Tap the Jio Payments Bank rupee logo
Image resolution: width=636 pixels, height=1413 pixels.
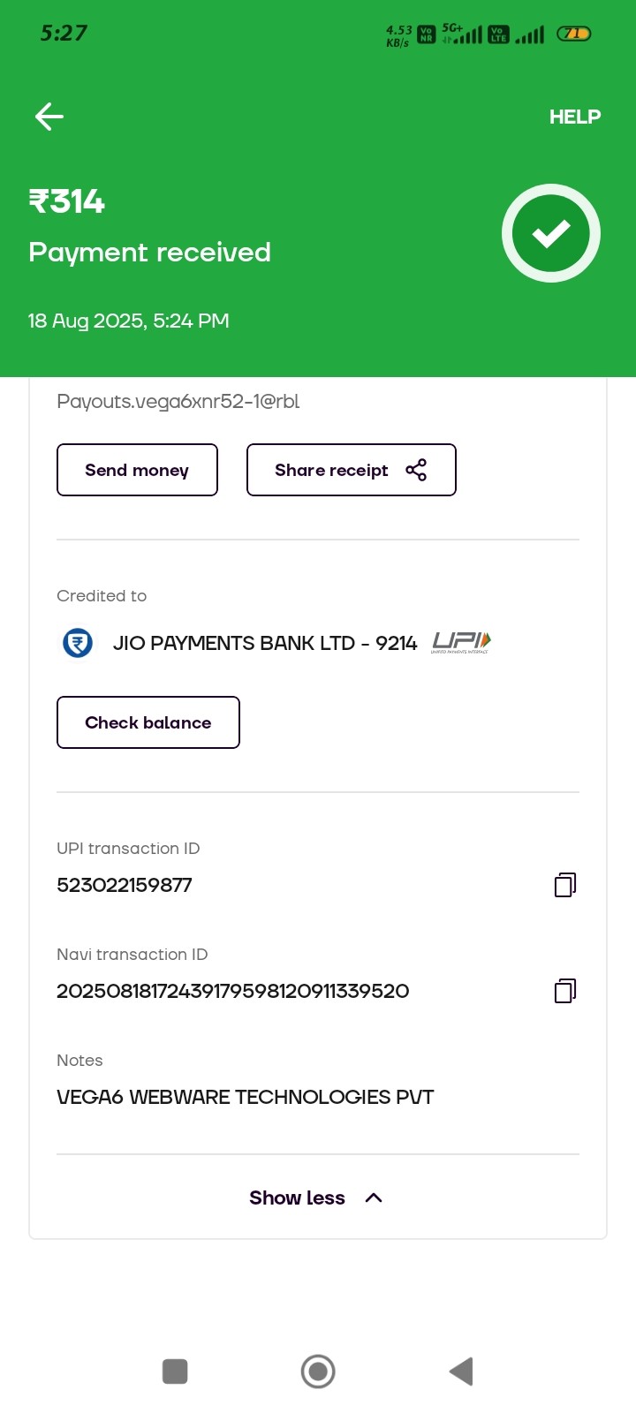click(x=78, y=643)
